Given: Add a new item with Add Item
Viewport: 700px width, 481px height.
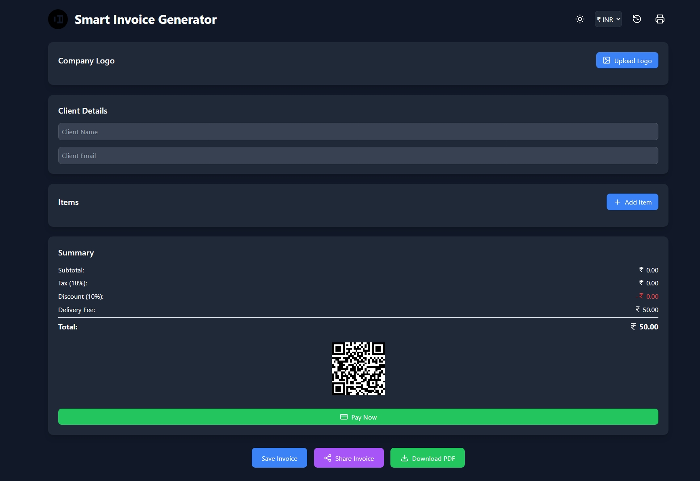Looking at the screenshot, I should coord(633,202).
